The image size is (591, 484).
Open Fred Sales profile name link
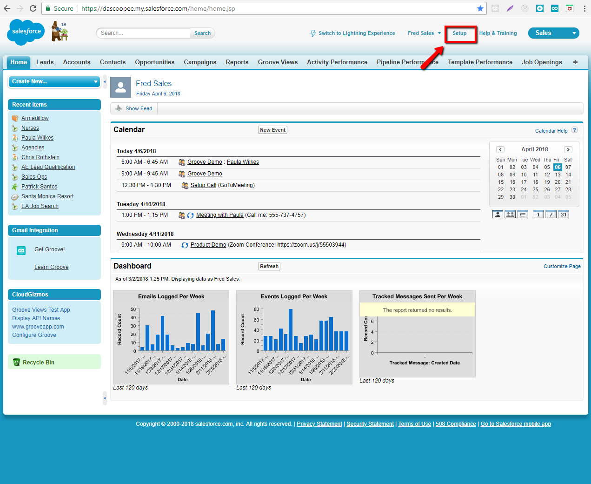click(153, 83)
